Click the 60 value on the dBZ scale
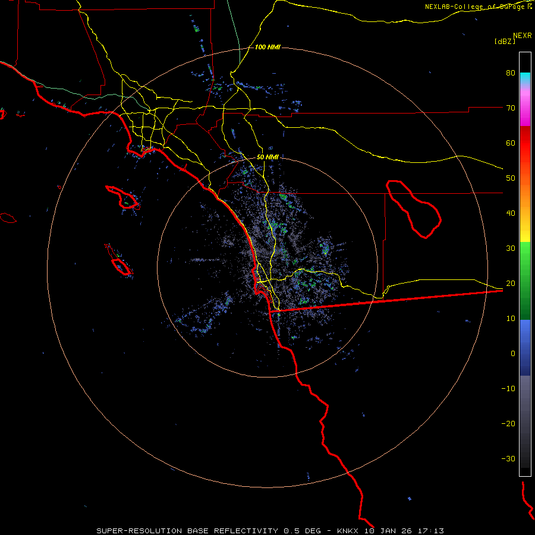 [511, 143]
